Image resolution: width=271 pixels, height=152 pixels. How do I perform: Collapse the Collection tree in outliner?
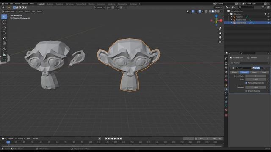(229, 14)
